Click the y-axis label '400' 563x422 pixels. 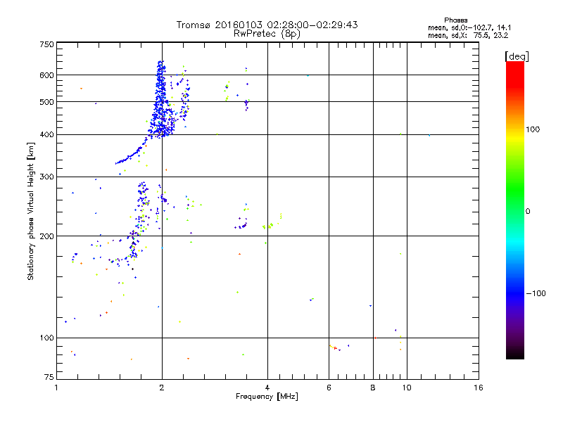pyautogui.click(x=46, y=134)
